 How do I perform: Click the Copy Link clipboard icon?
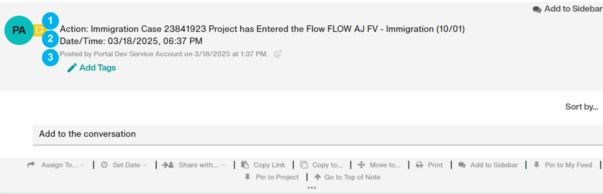point(245,165)
